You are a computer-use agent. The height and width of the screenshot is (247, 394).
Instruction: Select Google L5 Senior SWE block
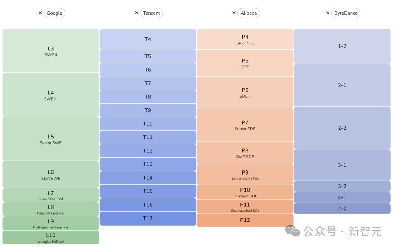coord(51,139)
